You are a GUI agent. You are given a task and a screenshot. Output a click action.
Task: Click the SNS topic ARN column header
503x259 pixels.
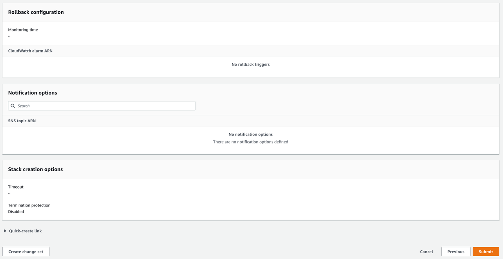pos(22,121)
